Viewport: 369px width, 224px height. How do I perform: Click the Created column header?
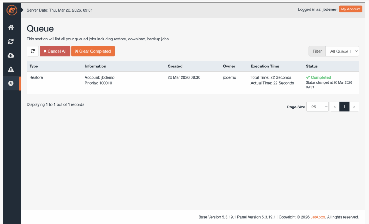point(175,66)
